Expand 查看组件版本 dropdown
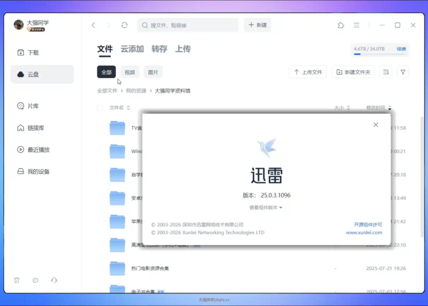 pyautogui.click(x=265, y=207)
